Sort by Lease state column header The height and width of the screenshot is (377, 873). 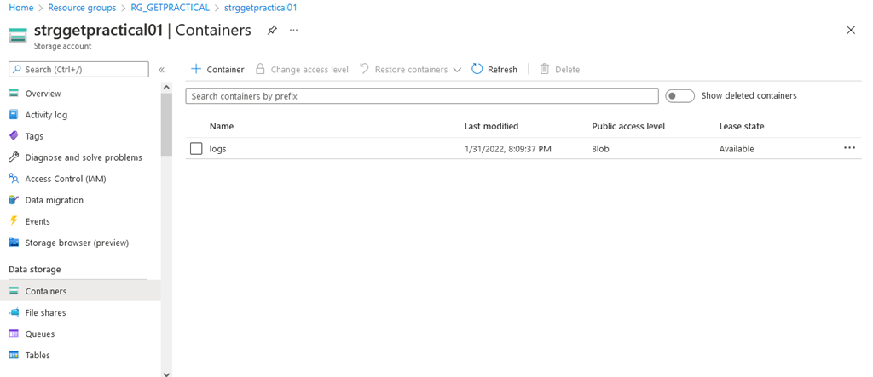[x=742, y=126]
